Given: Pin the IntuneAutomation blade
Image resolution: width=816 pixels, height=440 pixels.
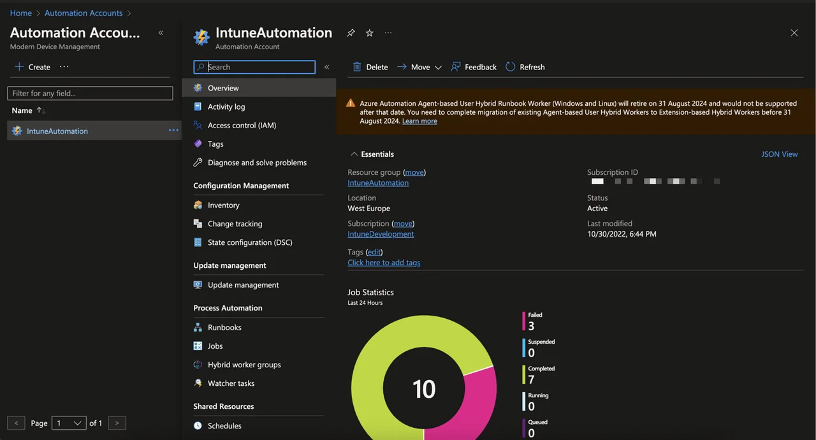Looking at the screenshot, I should point(351,33).
